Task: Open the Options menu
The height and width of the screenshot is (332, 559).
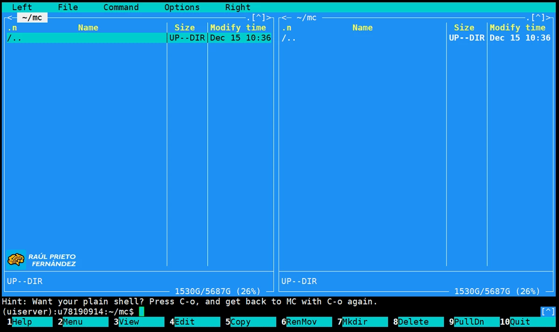Action: [182, 7]
